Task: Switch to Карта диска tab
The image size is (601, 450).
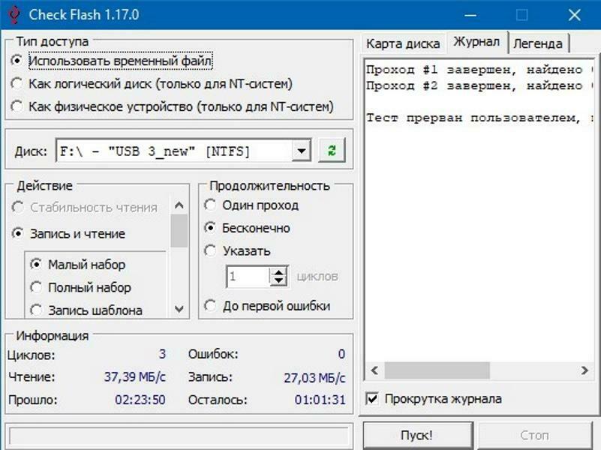Action: [x=403, y=43]
